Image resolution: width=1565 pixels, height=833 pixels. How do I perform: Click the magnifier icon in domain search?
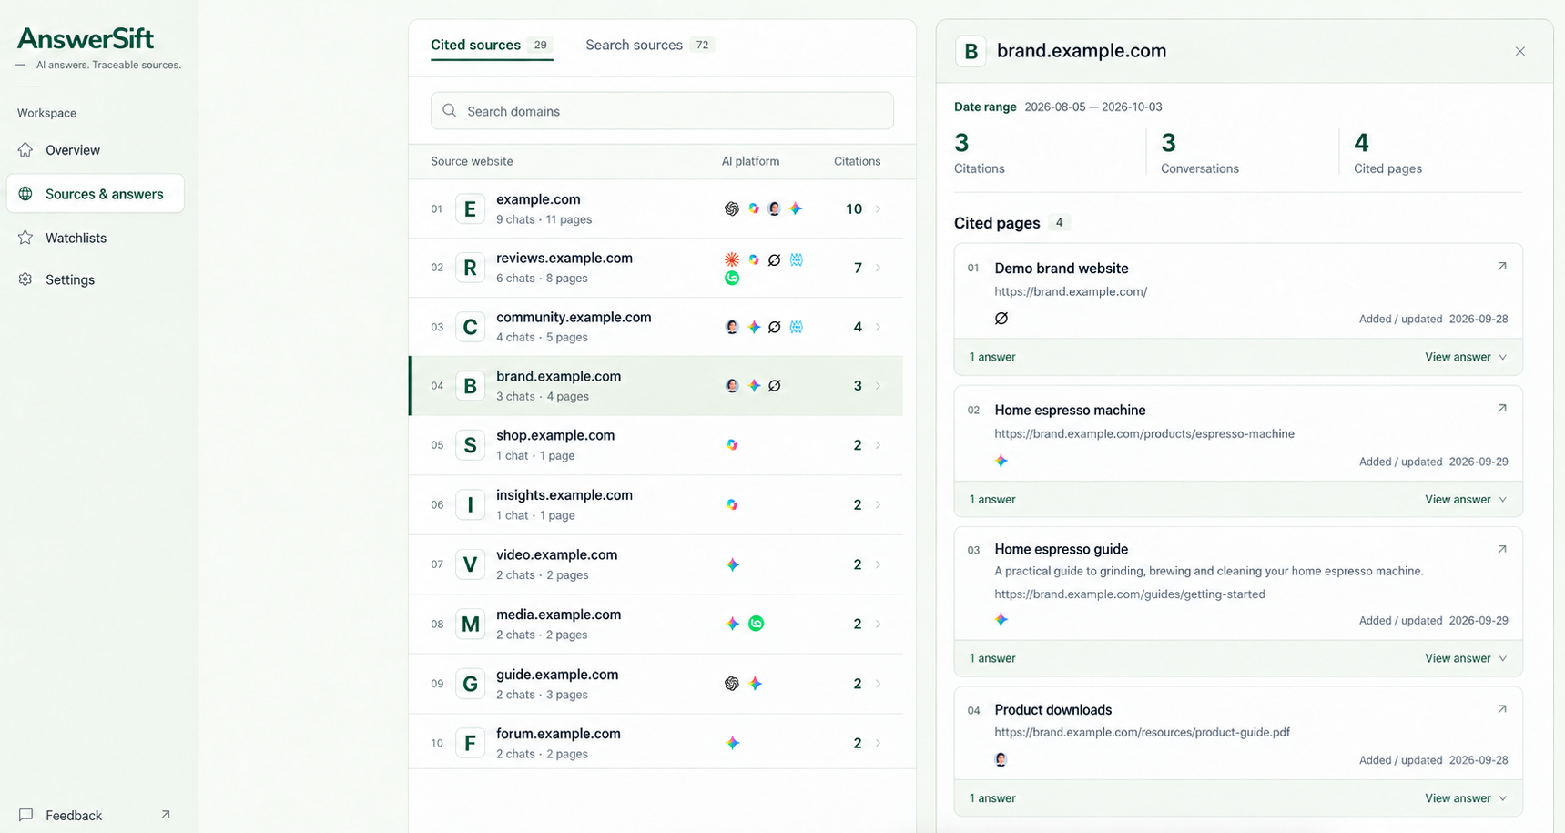pos(449,110)
